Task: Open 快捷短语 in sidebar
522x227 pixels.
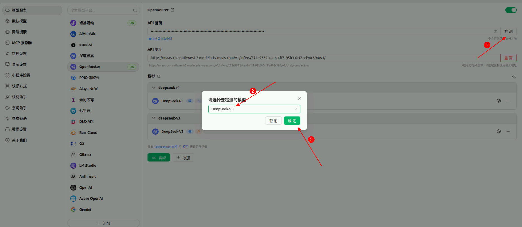Action: pos(32,119)
